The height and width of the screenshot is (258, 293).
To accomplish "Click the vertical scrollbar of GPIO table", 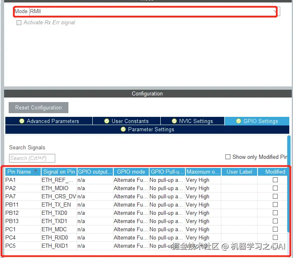I will (289, 184).
